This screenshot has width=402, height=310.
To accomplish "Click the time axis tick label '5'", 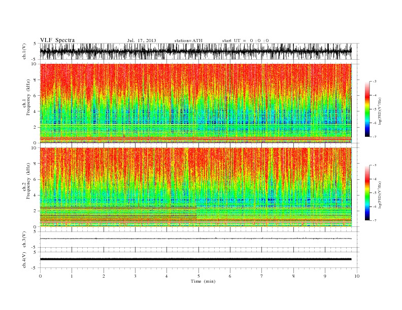I will click(x=198, y=276).
